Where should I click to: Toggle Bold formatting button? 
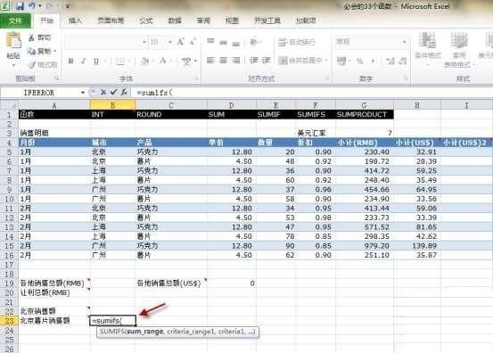[x=71, y=61]
